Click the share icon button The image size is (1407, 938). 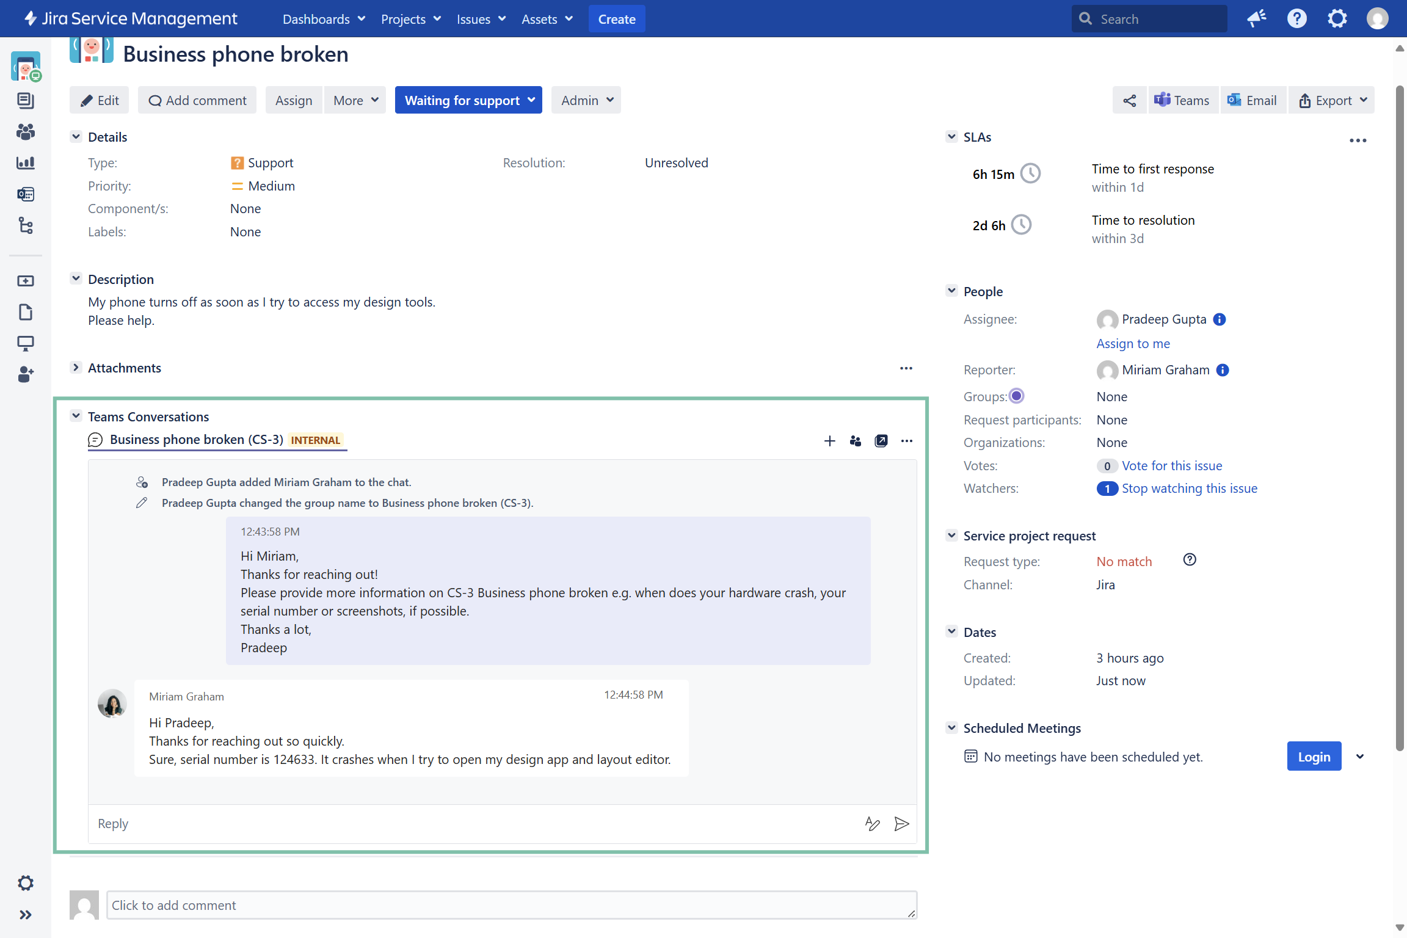(1129, 100)
